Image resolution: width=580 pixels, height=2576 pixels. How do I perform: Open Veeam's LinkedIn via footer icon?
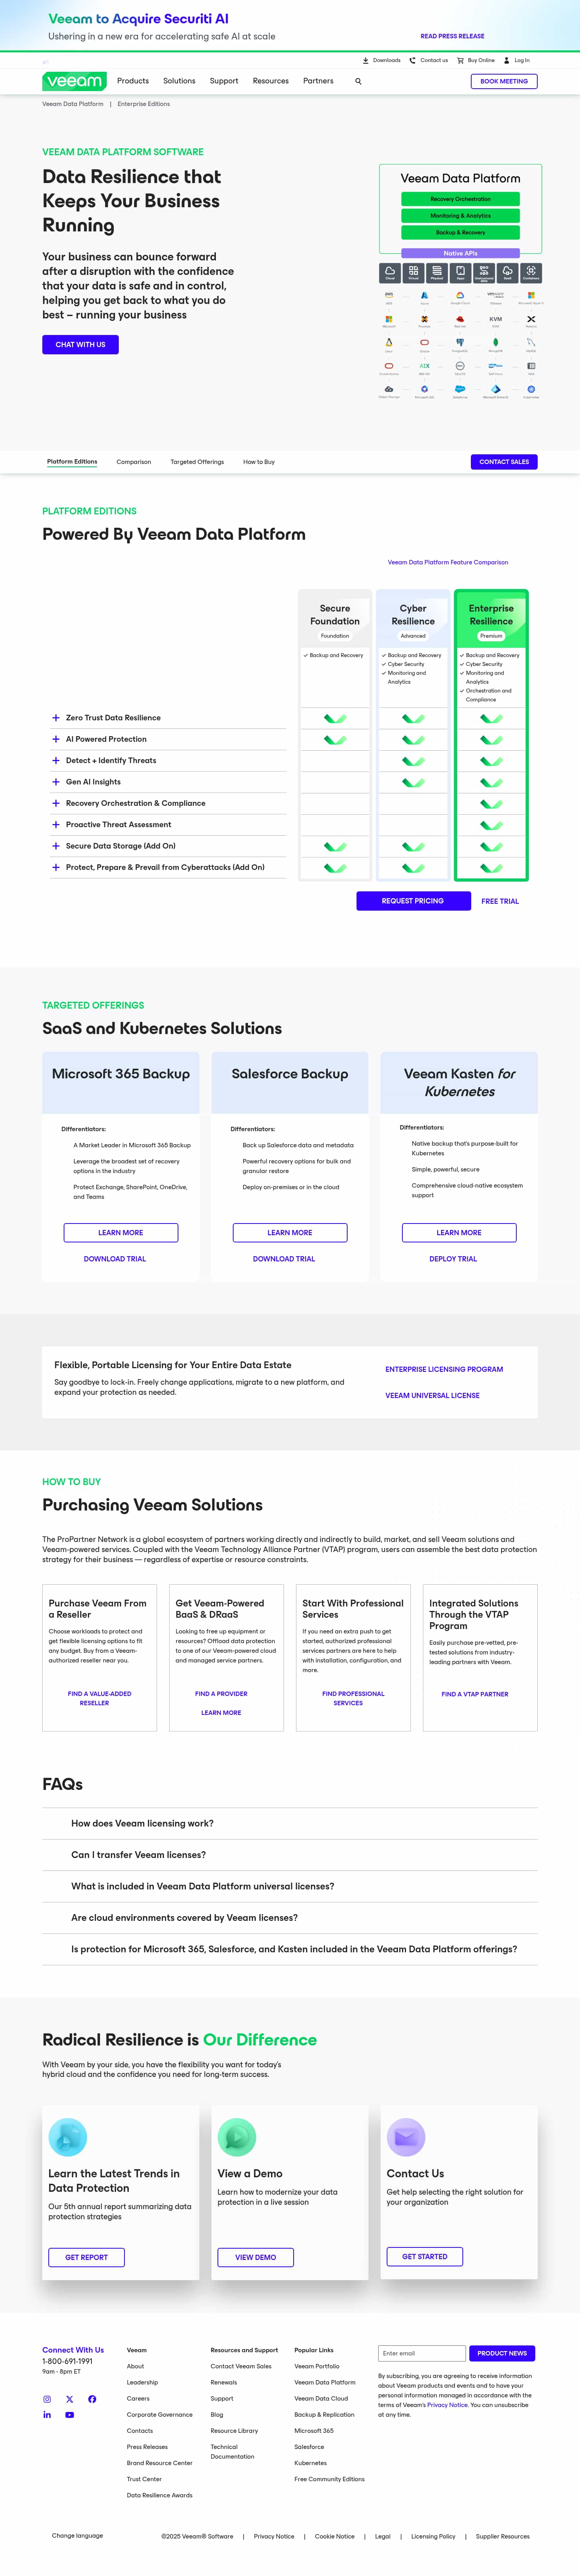tap(46, 2415)
